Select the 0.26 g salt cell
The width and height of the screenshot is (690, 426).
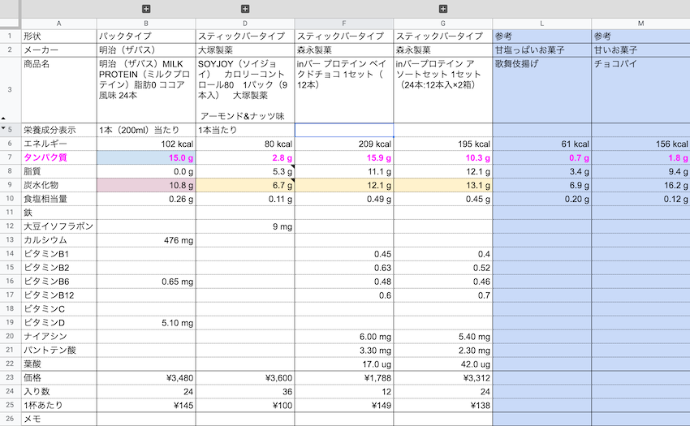(x=146, y=199)
